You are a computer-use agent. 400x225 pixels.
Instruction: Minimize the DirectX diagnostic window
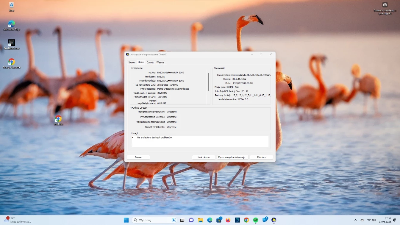[252, 54]
